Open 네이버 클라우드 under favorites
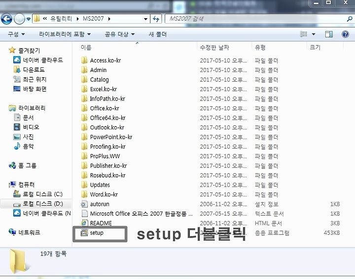 (x=43, y=60)
